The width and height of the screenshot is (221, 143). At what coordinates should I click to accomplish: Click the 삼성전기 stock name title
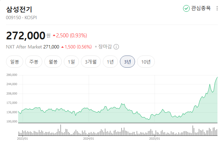[19, 9]
